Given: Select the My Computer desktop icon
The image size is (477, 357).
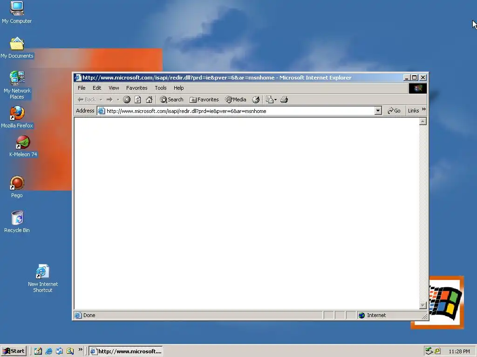Looking at the screenshot, I should tap(17, 12).
